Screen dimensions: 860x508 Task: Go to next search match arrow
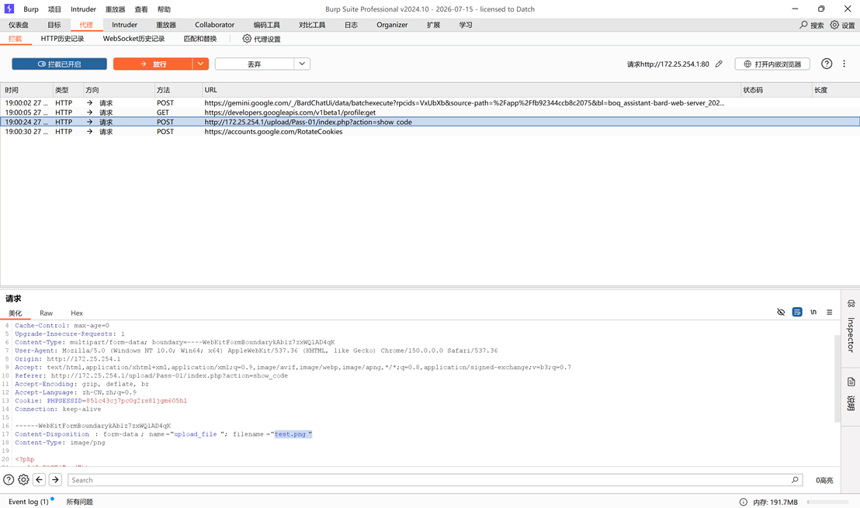(x=55, y=479)
